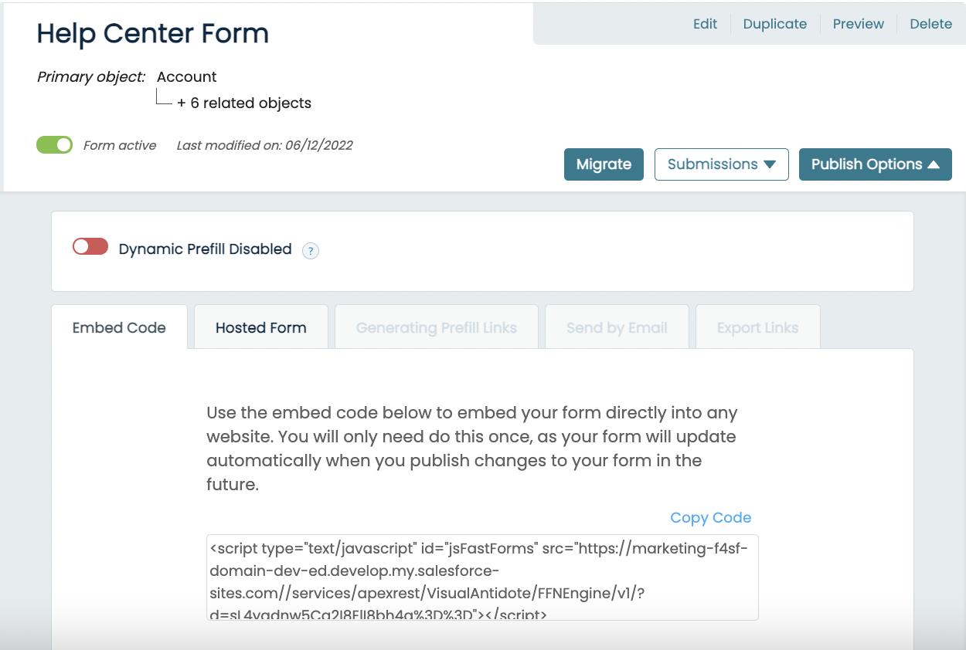The height and width of the screenshot is (650, 966).
Task: Select the embed code text area
Action: pyautogui.click(x=481, y=575)
